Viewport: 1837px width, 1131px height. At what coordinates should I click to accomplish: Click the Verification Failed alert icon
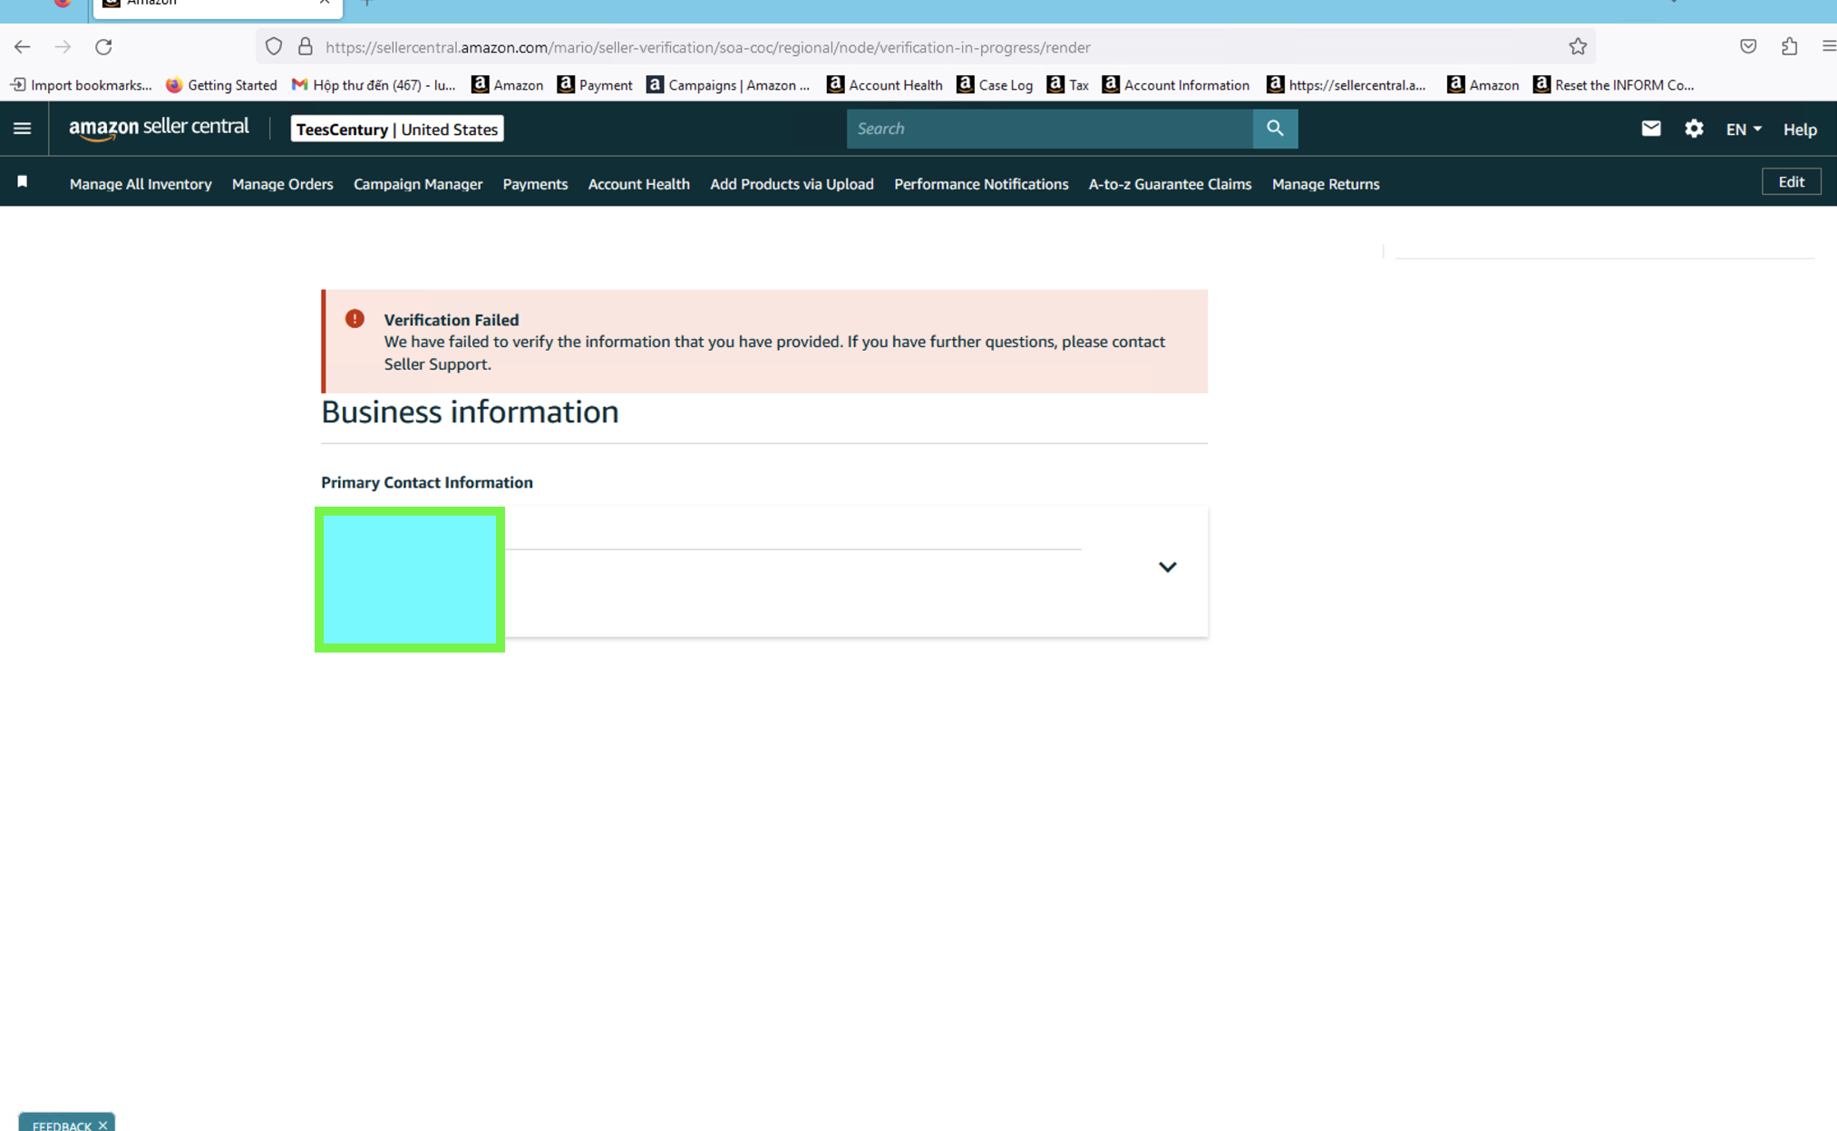pyautogui.click(x=355, y=319)
